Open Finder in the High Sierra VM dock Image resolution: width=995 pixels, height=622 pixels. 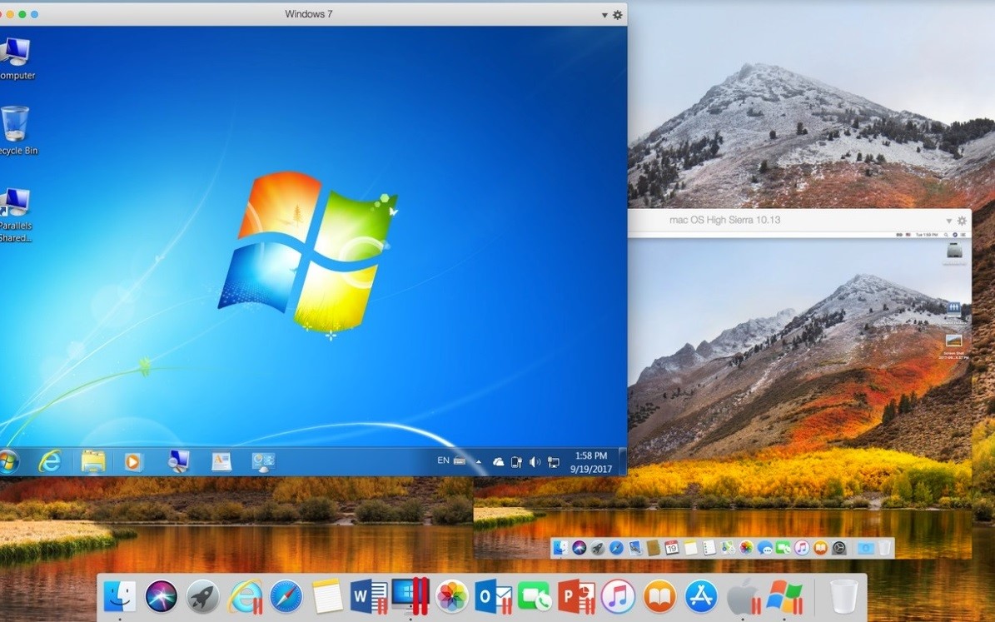[x=560, y=548]
